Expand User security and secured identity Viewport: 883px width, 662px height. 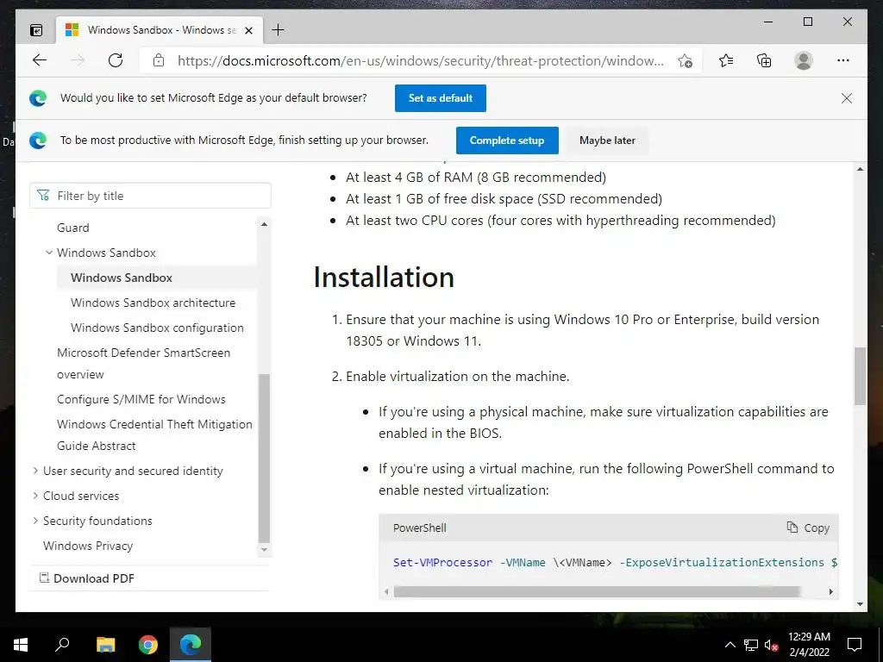click(35, 471)
